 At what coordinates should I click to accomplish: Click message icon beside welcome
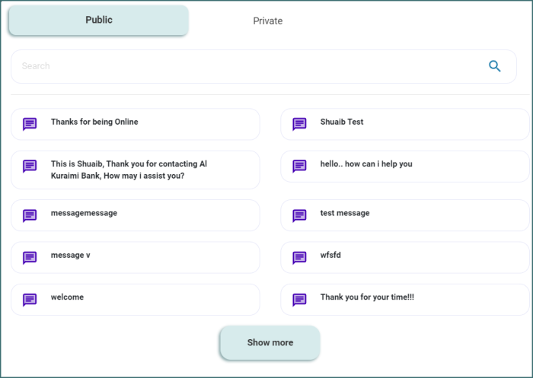(x=30, y=299)
